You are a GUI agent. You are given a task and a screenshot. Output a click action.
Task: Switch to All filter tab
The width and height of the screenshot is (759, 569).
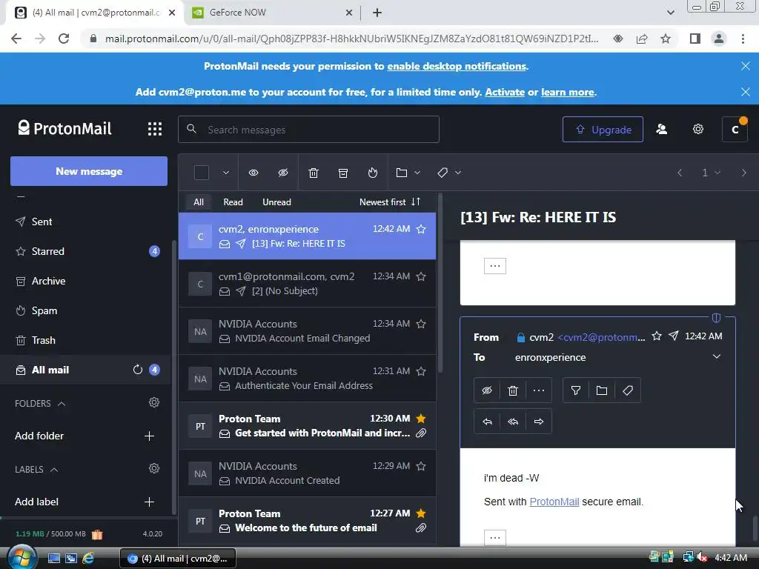coord(199,202)
